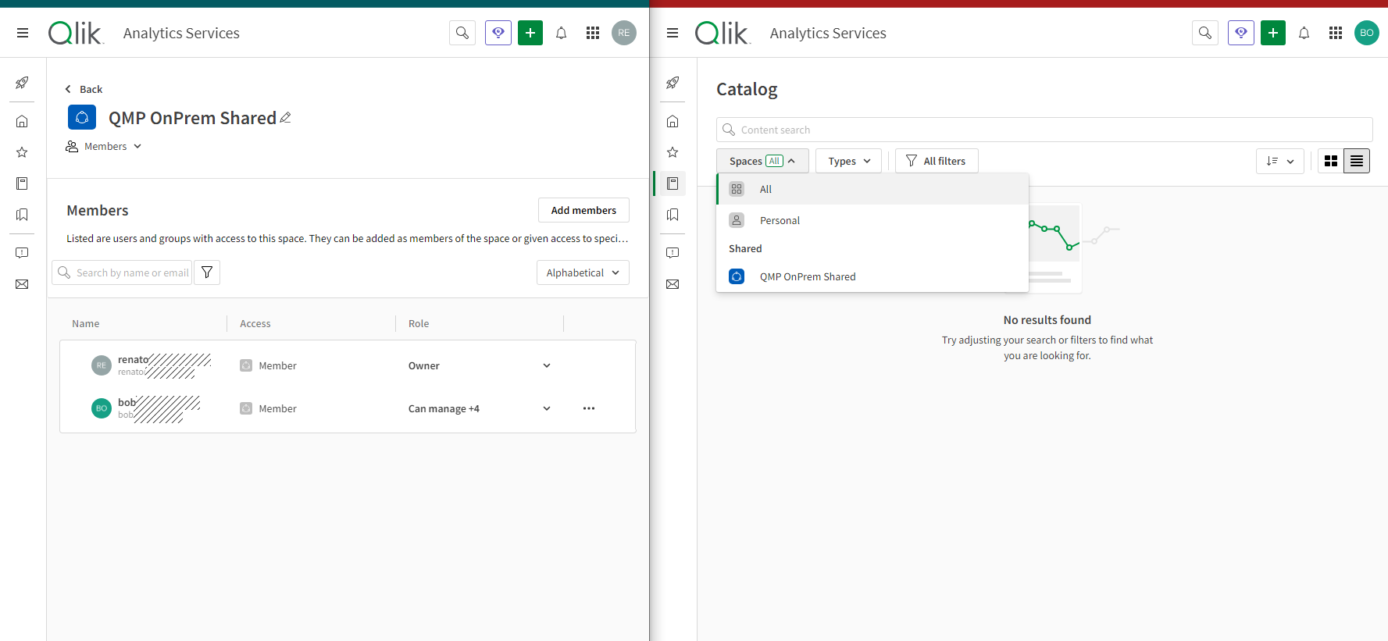Screen dimensions: 1388x641
Task: Open Subscriptions envelope in left window sidebar
Action: pos(22,284)
